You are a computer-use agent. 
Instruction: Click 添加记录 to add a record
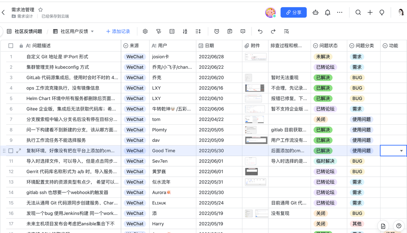(x=118, y=31)
